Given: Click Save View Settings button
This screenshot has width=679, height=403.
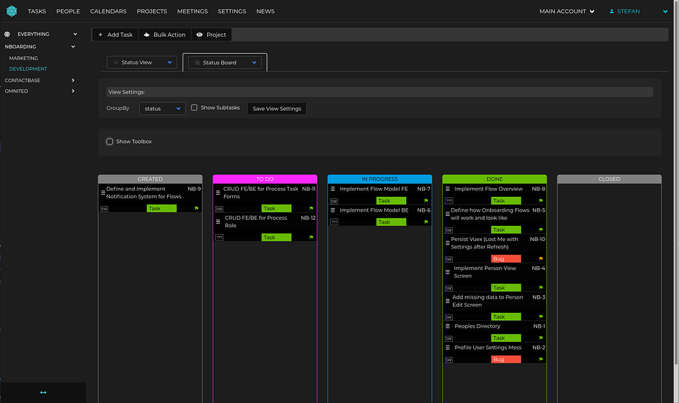Looking at the screenshot, I should [x=276, y=109].
